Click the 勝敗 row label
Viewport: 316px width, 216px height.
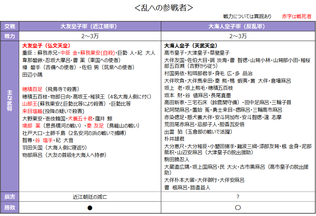point(10,207)
